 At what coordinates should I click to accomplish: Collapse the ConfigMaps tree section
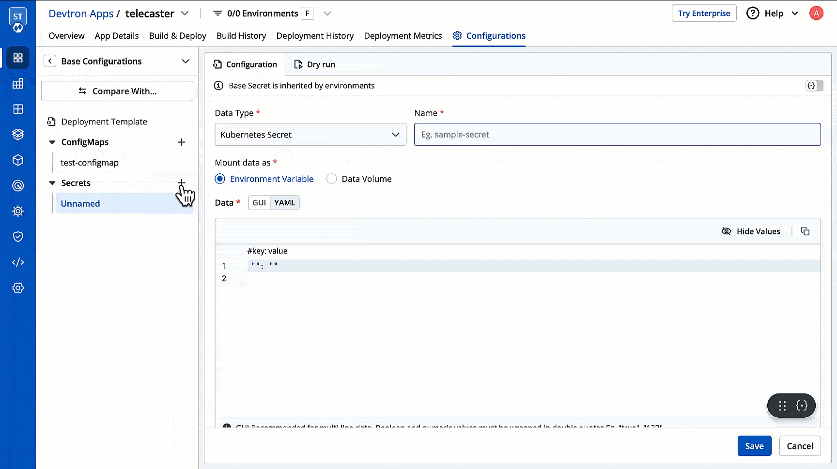click(x=52, y=142)
